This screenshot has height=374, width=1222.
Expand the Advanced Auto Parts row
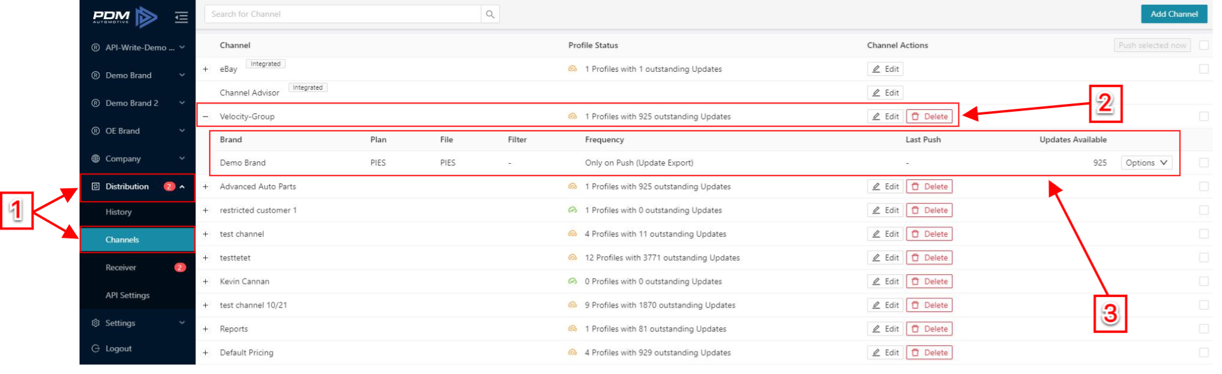click(x=206, y=186)
